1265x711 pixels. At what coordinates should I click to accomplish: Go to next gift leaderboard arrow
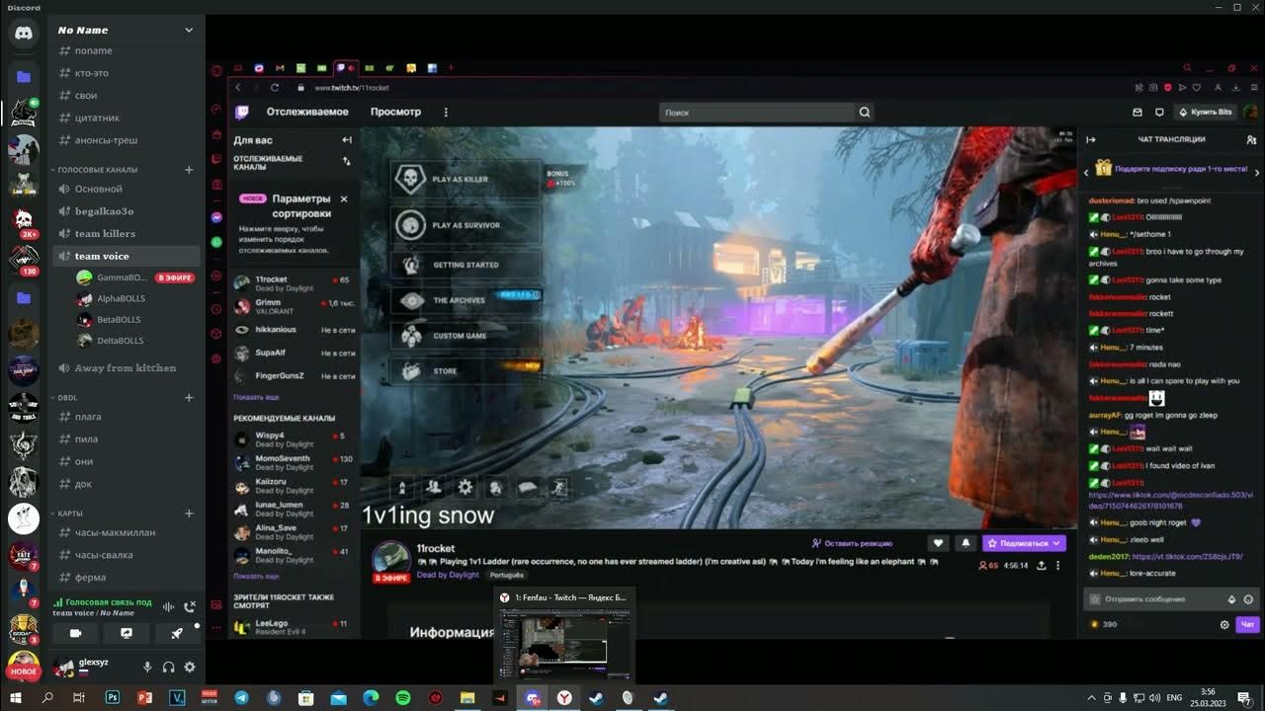(1257, 173)
